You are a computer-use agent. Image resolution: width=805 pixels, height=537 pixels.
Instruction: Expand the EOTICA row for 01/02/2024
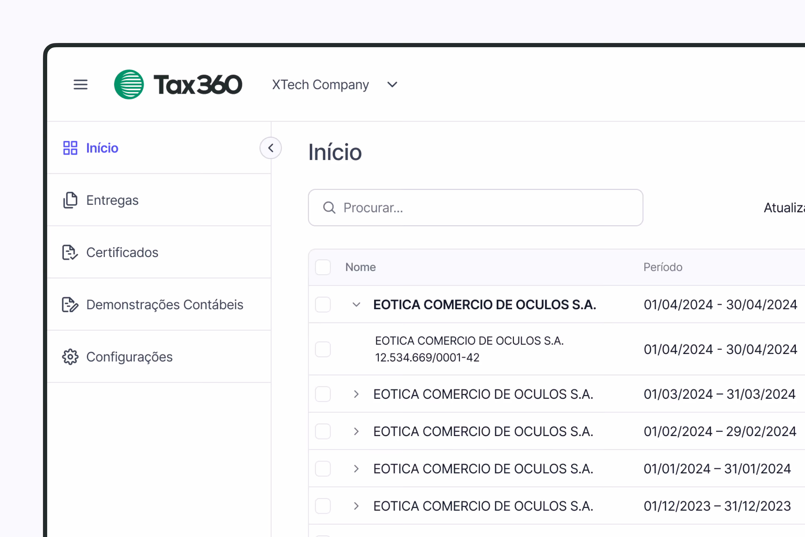point(356,432)
